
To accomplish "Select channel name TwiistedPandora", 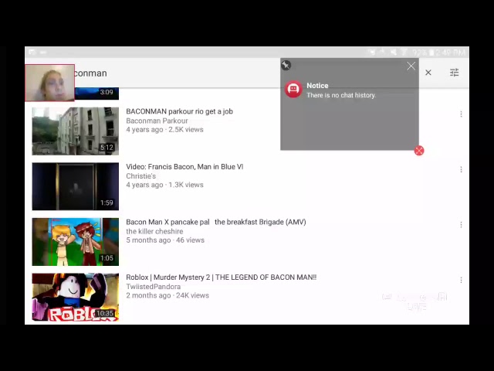I will [153, 287].
